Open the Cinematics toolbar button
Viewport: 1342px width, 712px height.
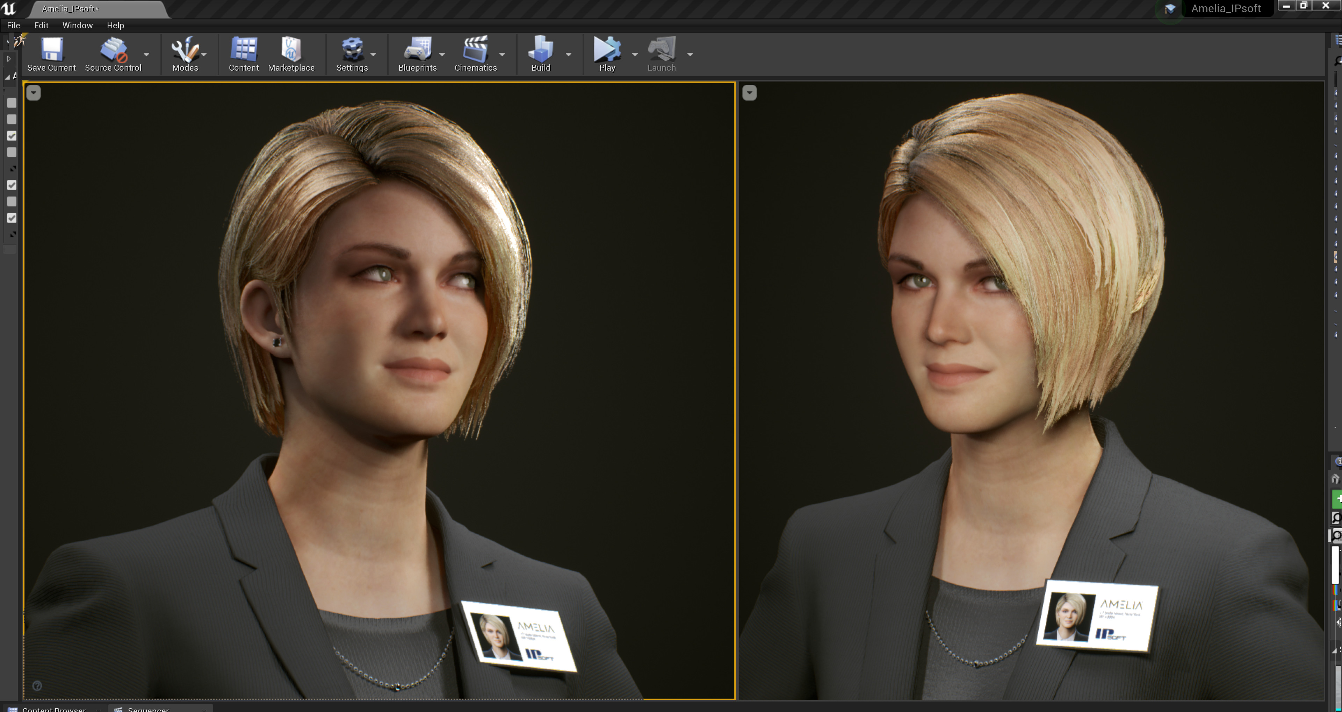pos(476,54)
